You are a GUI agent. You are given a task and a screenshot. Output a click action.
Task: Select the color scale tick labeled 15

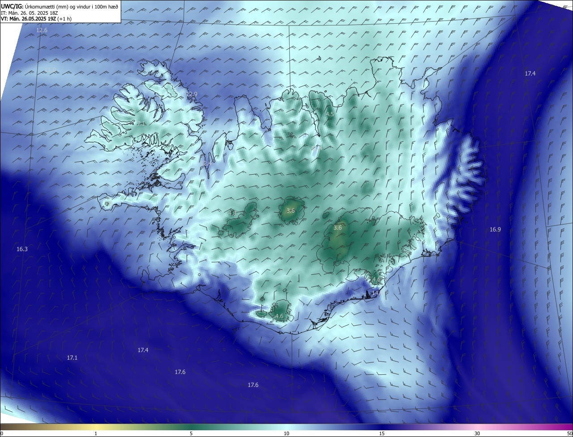[382, 433]
